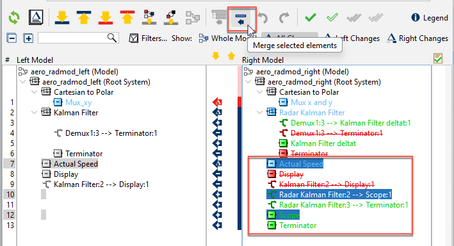Redo the merge action
The height and width of the screenshot is (246, 454).
[x=284, y=18]
